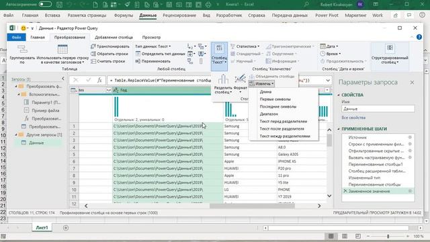430x242 pixels.
Task: Choose Текст перед разделителем
Action: [x=284, y=121]
